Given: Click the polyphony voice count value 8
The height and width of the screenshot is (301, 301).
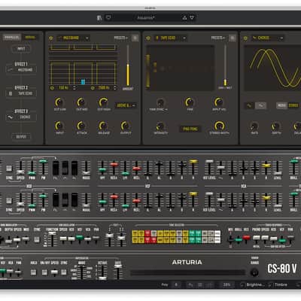Looking at the screenshot, I should pos(176,285).
